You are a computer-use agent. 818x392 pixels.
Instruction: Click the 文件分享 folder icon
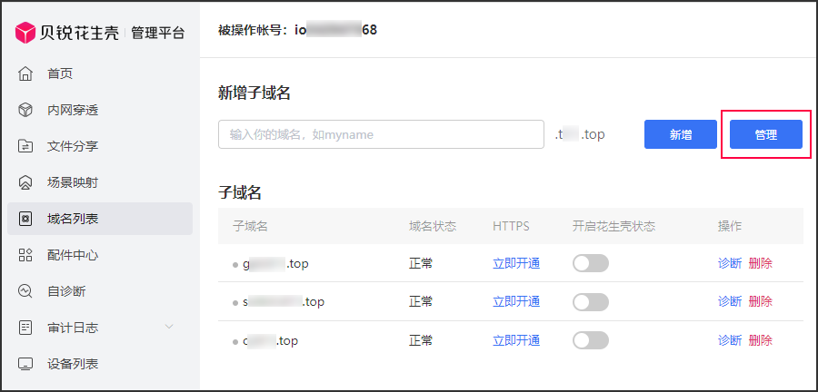point(25,146)
